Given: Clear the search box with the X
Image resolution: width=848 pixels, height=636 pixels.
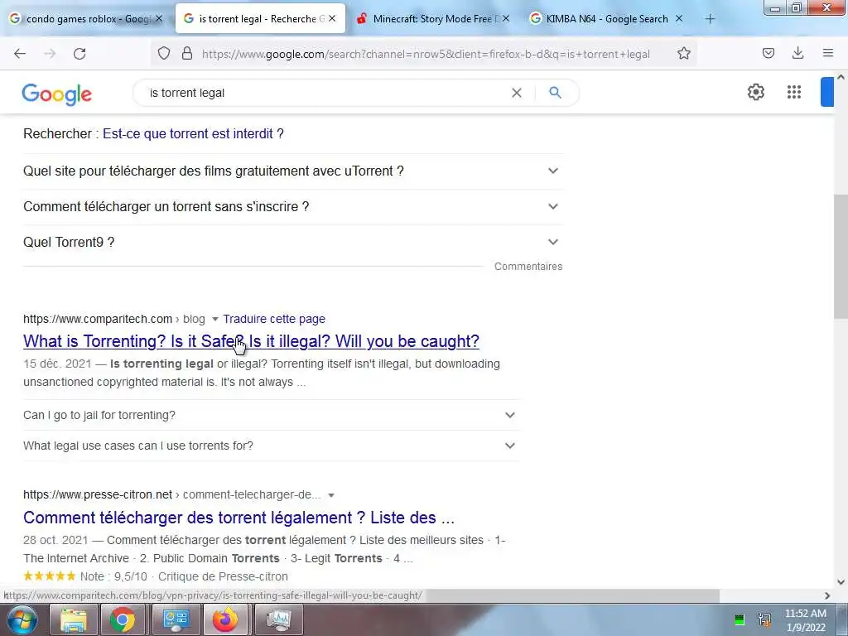Looking at the screenshot, I should click(517, 93).
